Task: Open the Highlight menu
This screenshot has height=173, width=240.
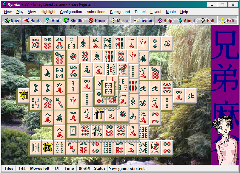Action: point(48,12)
